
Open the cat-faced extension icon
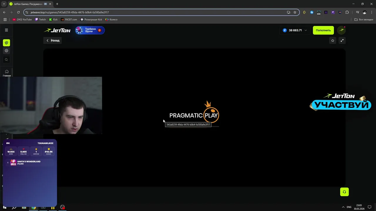340,12
